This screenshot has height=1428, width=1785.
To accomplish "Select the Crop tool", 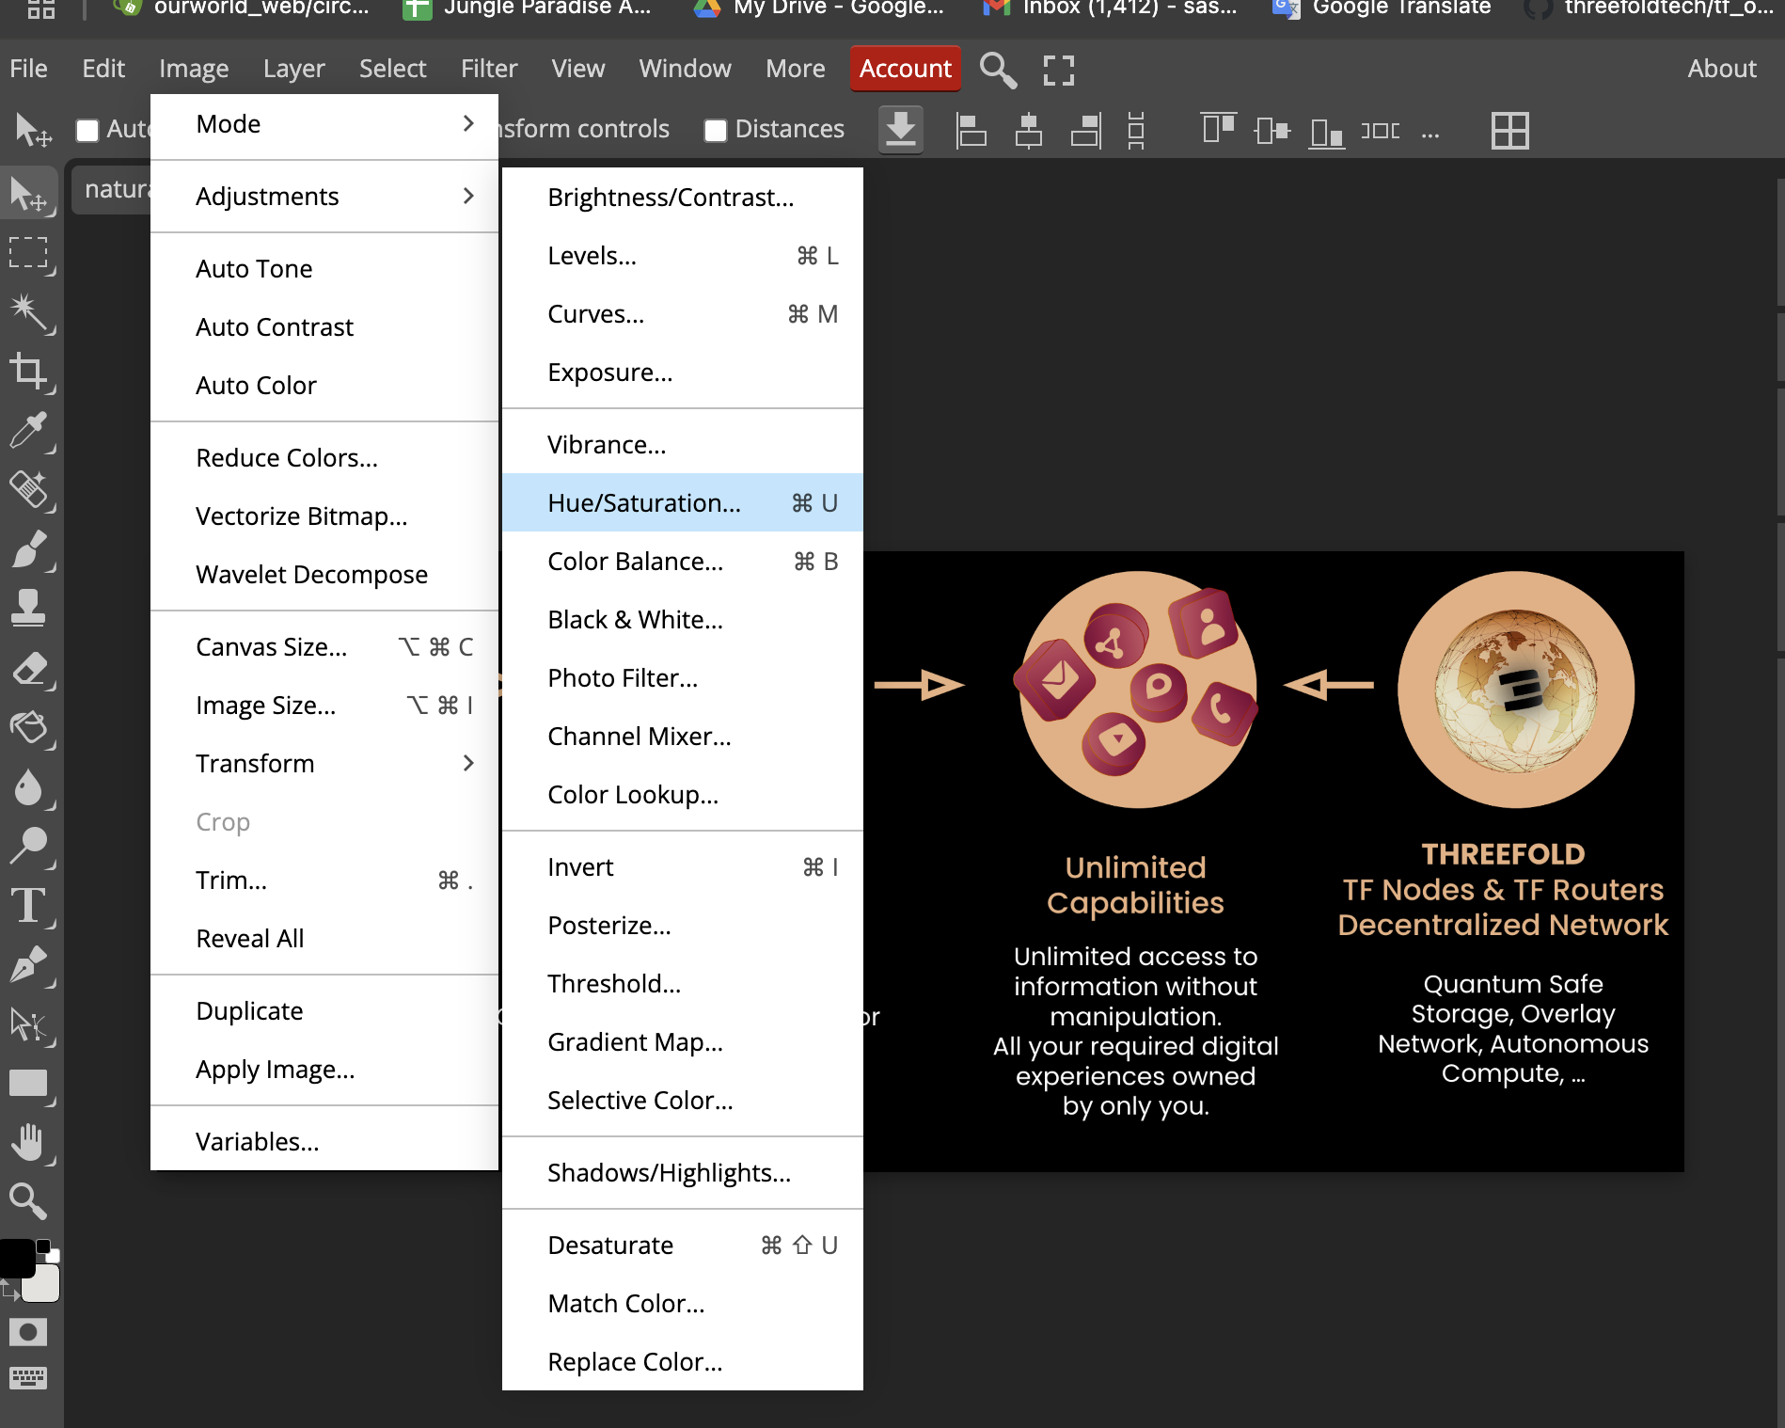I will point(27,371).
